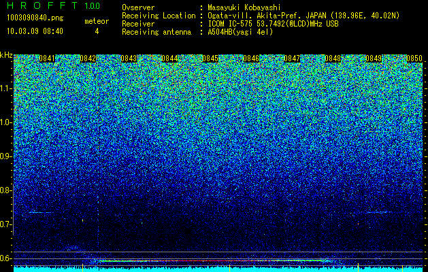Click the A504HB(yagi 4el) antenna text
This screenshot has width=428, height=272.
tap(240, 32)
